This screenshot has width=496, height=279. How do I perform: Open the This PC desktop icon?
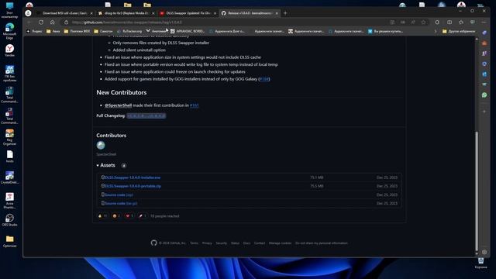(x=9, y=10)
